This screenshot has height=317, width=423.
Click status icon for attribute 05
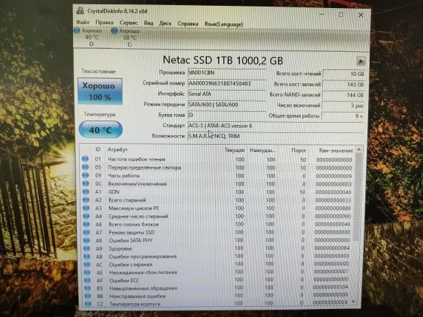[x=86, y=167]
